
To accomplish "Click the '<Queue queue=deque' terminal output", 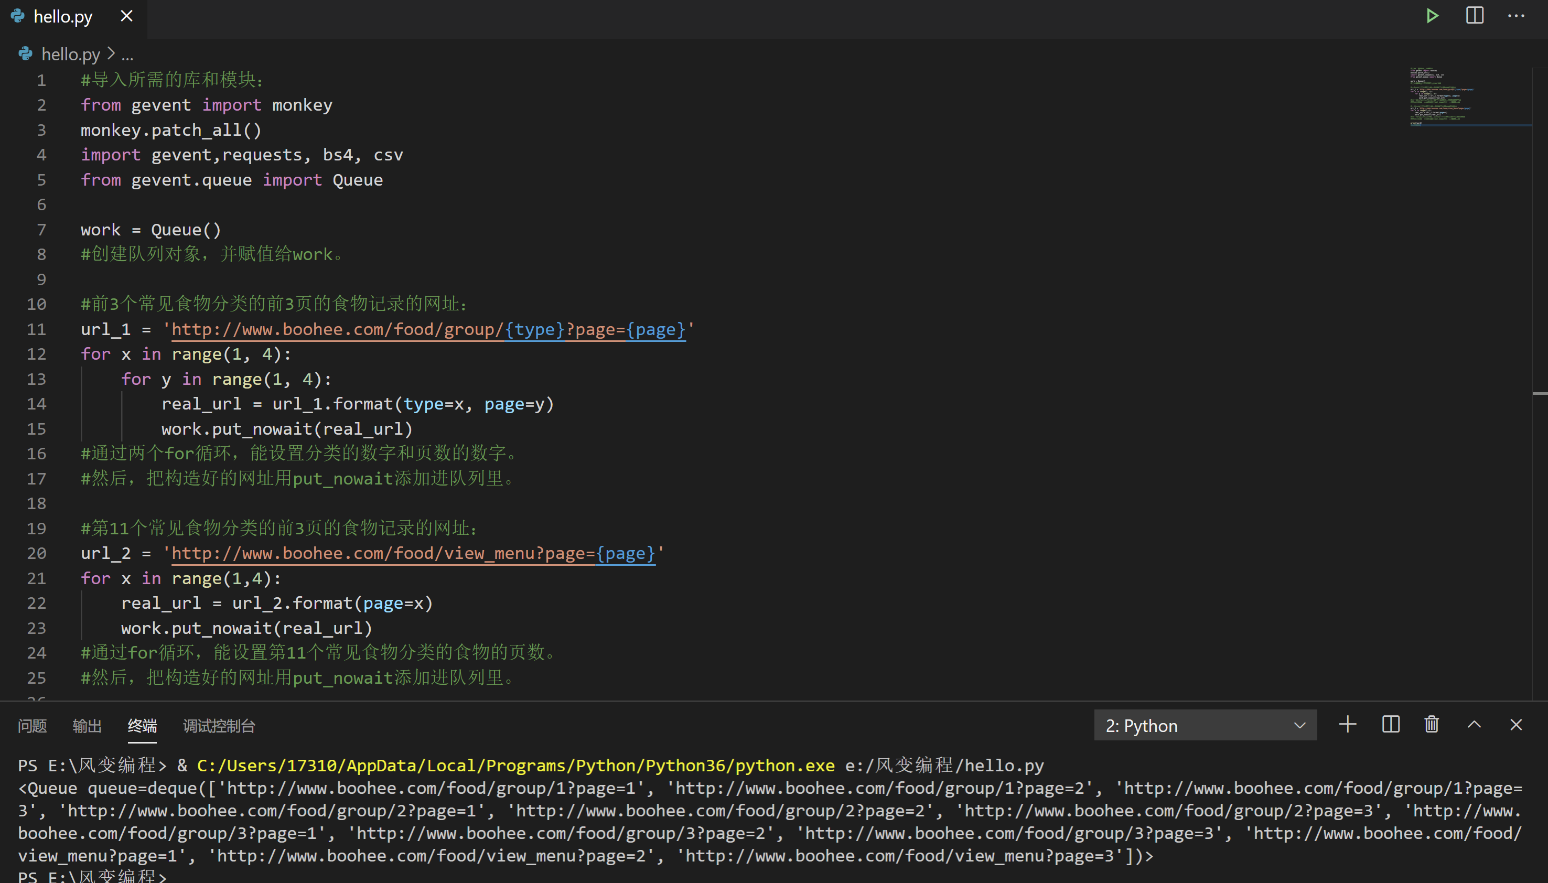I will 112,788.
